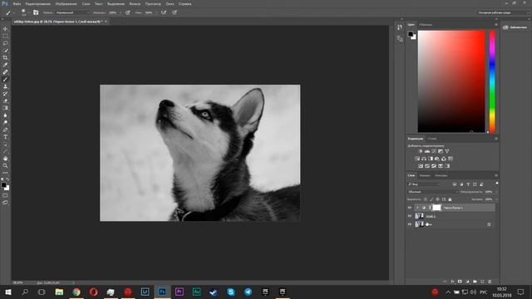Add a Curves adjustment layer
The image size is (532, 299).
(434, 151)
